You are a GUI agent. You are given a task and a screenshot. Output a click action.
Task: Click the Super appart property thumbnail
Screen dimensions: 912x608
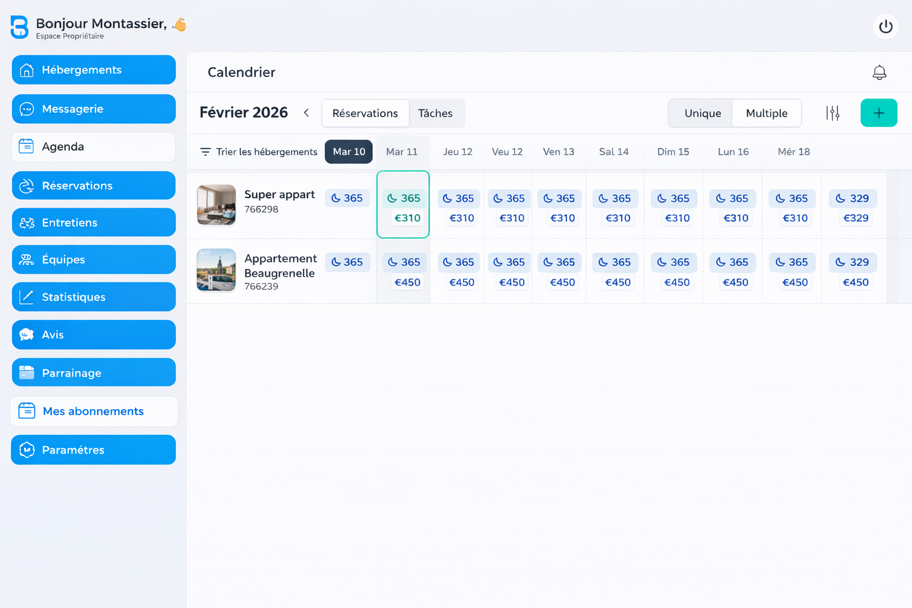216,205
